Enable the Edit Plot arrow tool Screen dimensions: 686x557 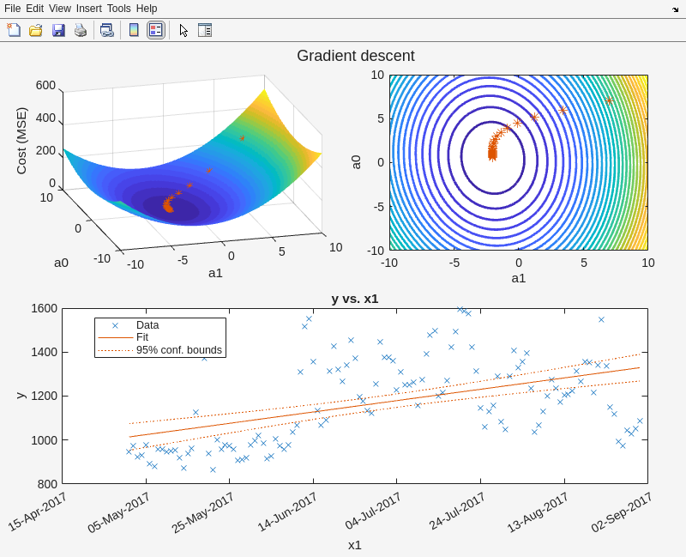[x=184, y=30]
